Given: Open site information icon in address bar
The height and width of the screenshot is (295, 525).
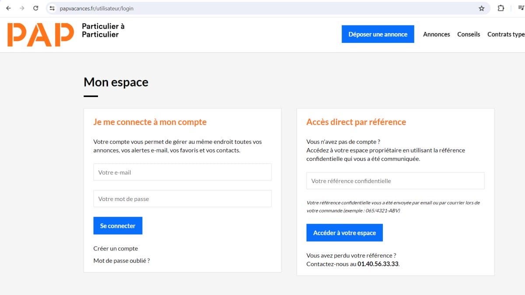Looking at the screenshot, I should [52, 8].
